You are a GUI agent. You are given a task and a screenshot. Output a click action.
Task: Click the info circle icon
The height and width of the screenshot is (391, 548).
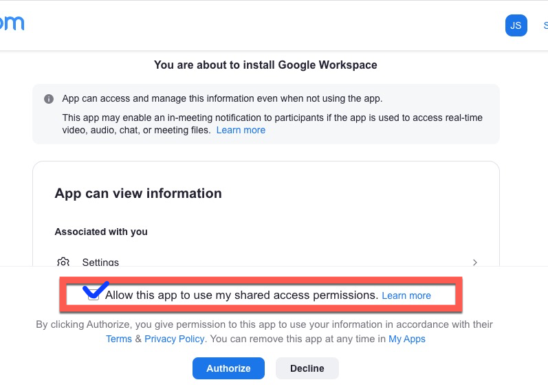pos(49,99)
